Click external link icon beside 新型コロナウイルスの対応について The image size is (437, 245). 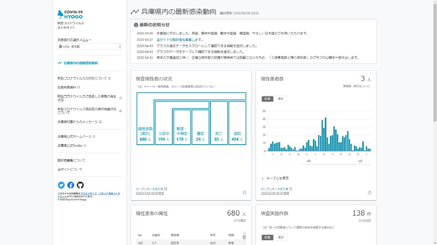(x=110, y=78)
